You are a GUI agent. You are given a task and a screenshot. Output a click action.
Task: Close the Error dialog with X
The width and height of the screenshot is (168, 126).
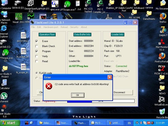point(109,77)
